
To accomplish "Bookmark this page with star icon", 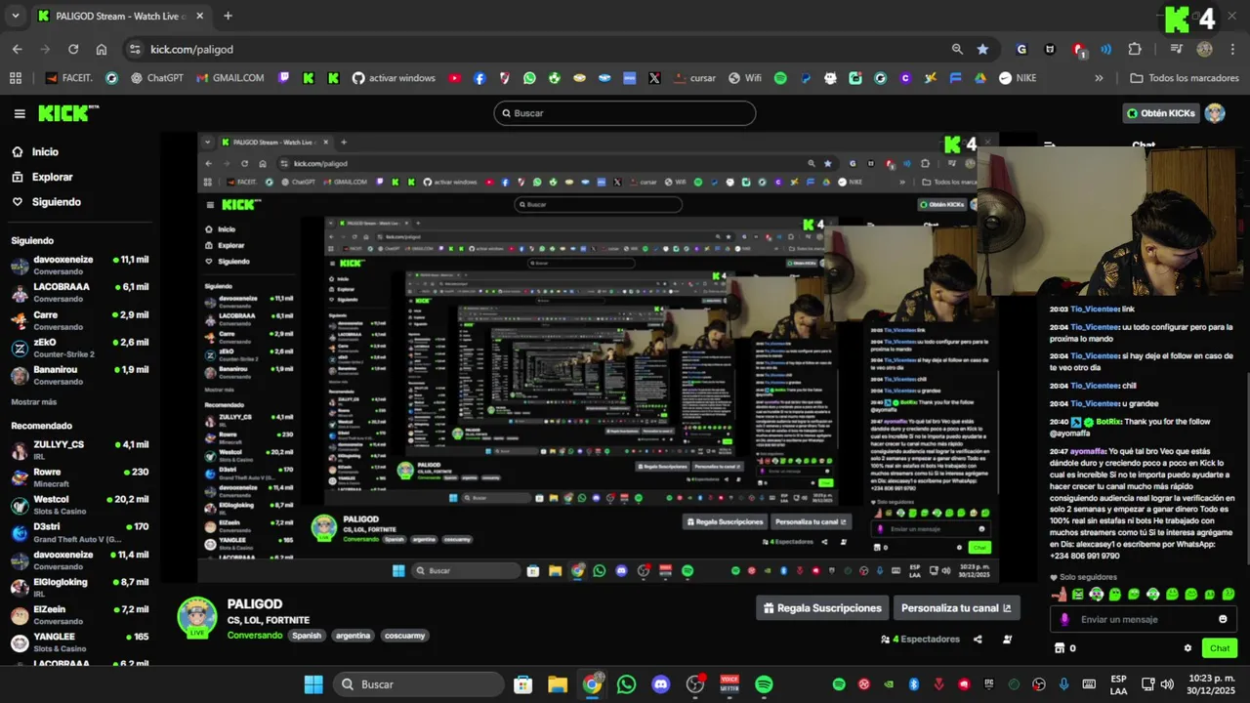I will (982, 49).
